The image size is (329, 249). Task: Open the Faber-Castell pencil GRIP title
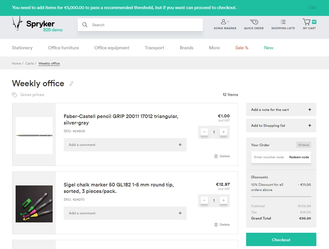tap(121, 120)
